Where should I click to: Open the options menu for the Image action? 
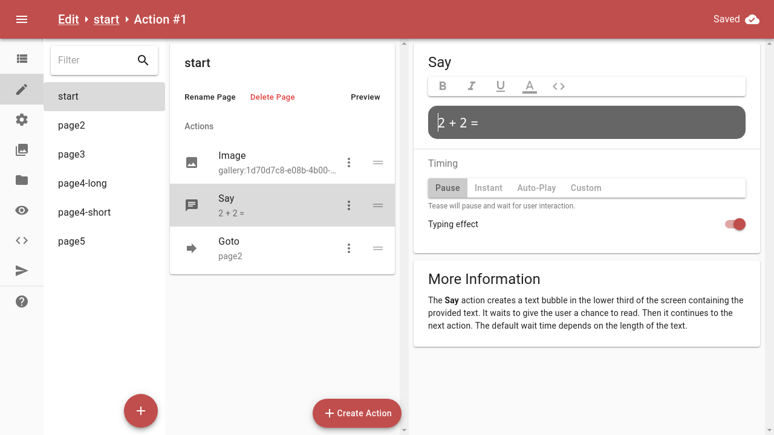click(x=349, y=163)
